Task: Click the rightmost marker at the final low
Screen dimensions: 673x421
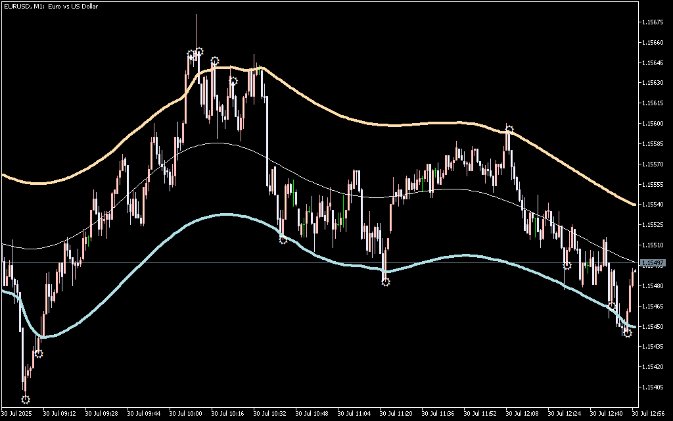Action: [628, 333]
